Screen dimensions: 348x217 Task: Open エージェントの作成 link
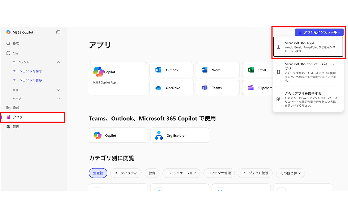(27, 80)
